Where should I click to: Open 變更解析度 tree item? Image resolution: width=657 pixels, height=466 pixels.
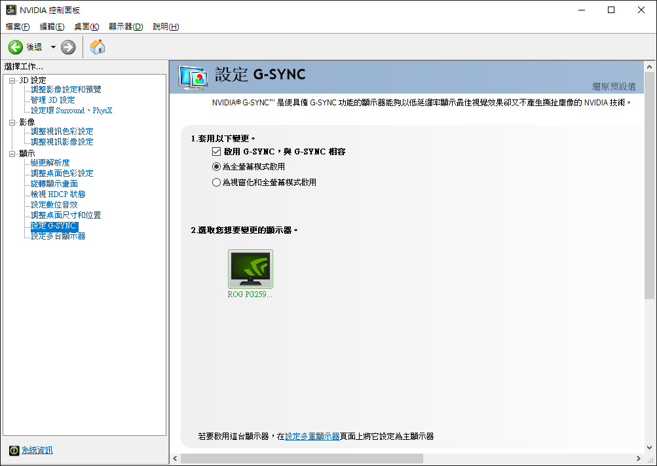50,162
